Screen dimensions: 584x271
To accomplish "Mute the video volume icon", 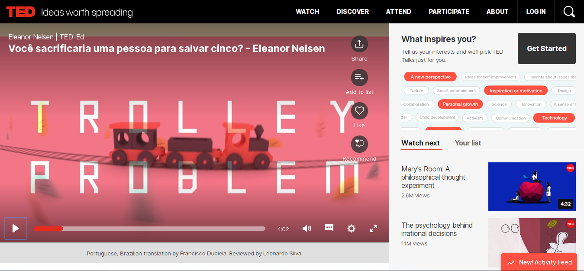I will (x=307, y=229).
